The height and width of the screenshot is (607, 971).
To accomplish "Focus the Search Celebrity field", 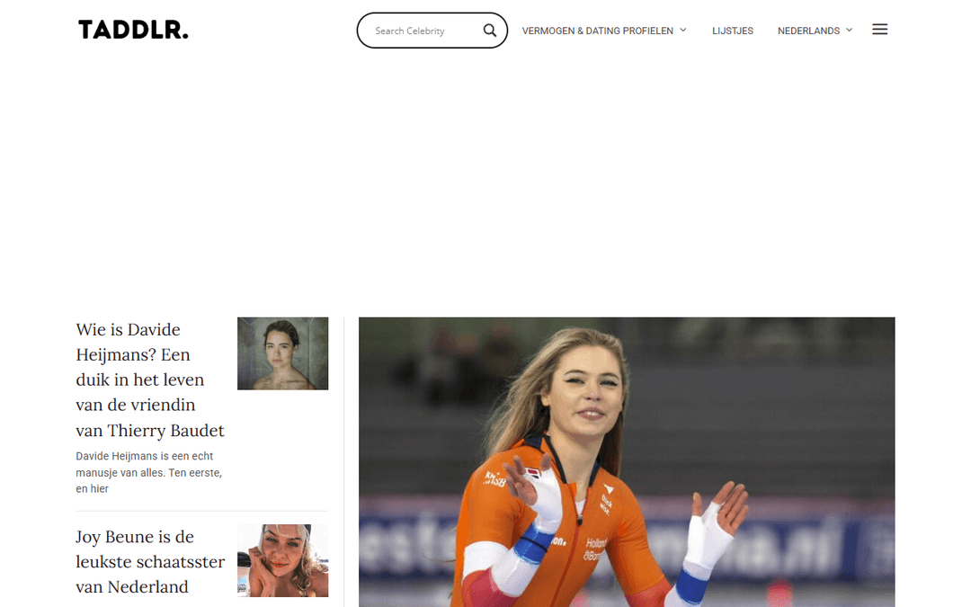I will [x=424, y=31].
